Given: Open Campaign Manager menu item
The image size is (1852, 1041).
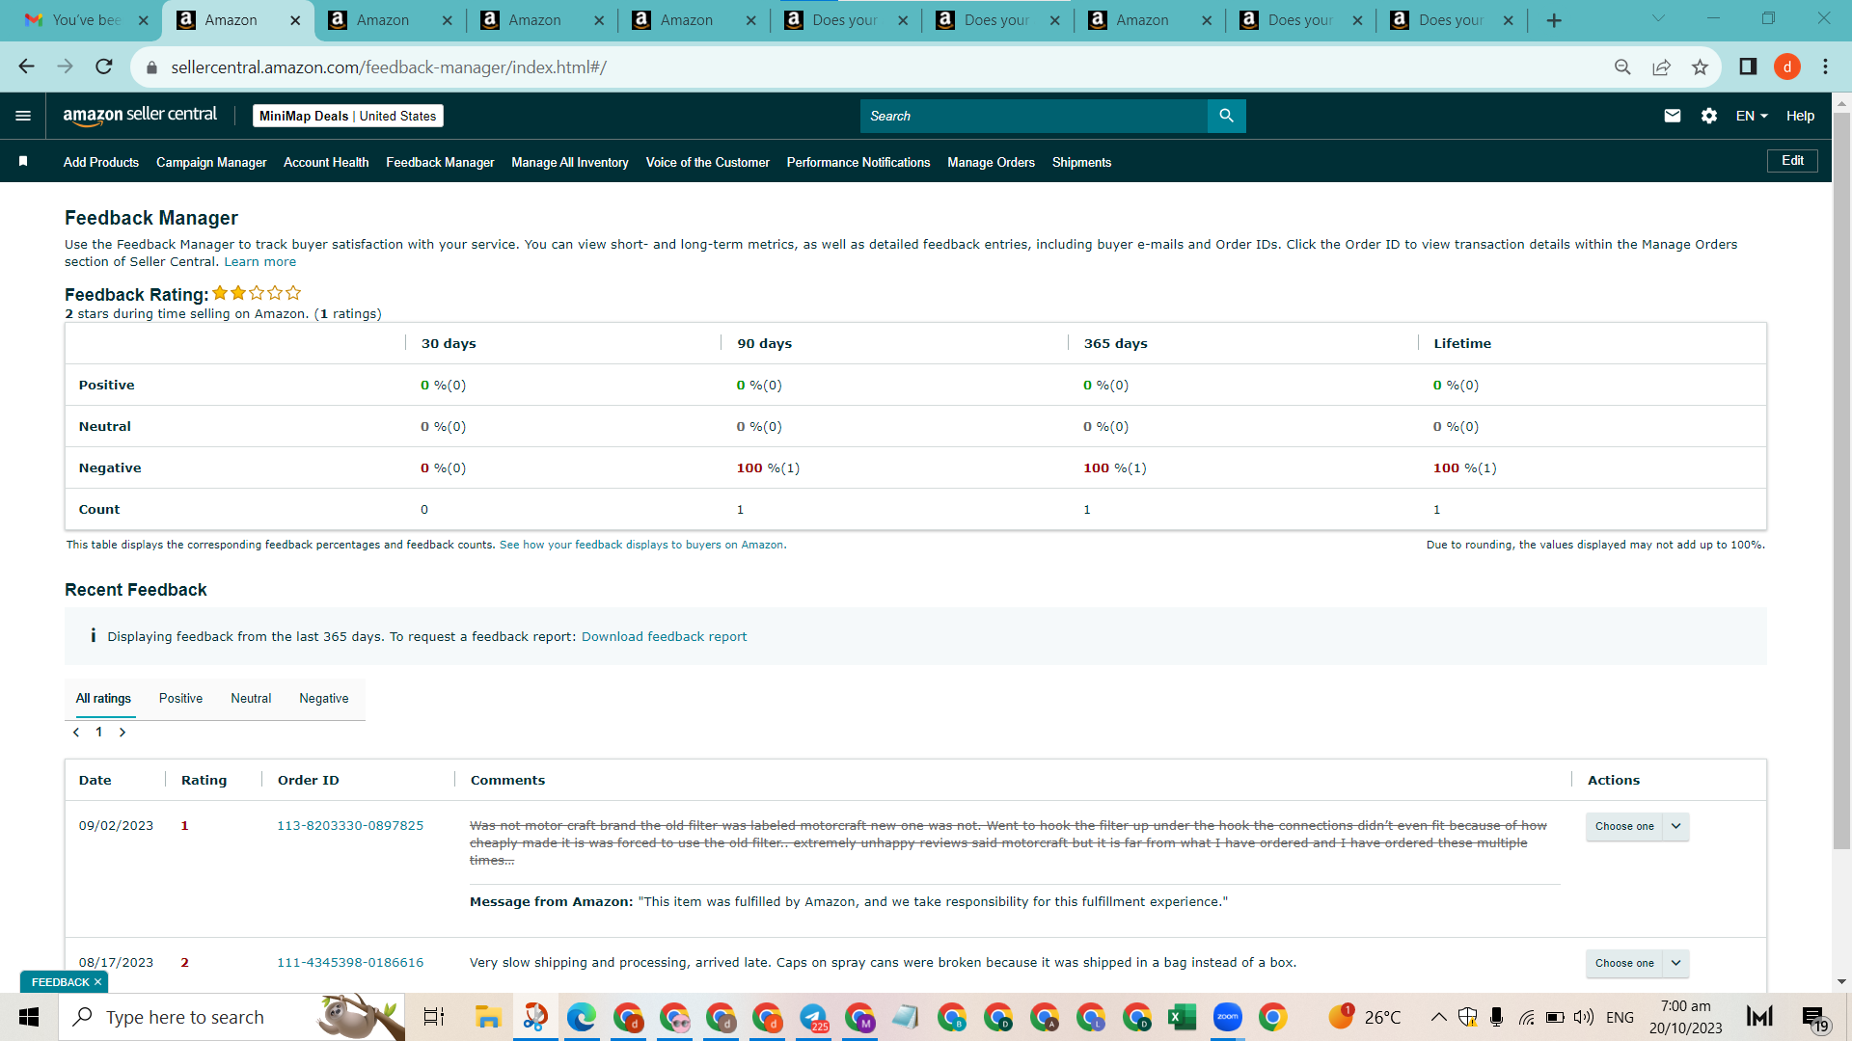Looking at the screenshot, I should [x=211, y=162].
